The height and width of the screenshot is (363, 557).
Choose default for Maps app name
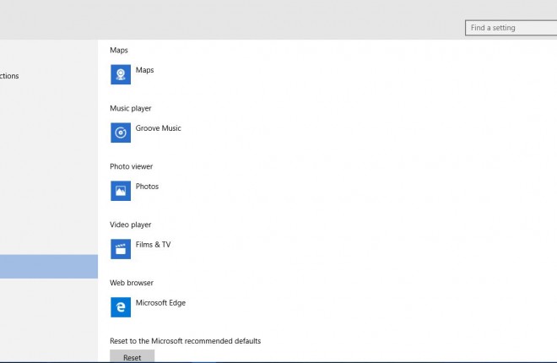144,70
